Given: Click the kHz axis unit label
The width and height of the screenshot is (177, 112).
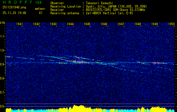Looking at the screenshot, I should [3, 23].
